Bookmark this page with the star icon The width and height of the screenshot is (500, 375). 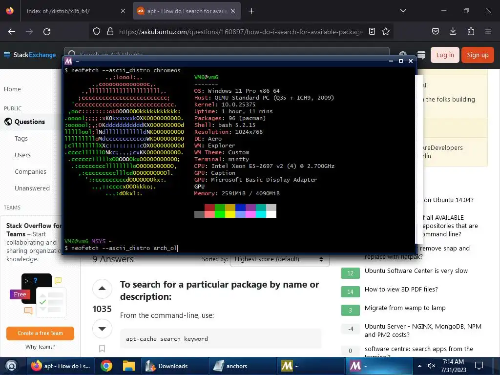pos(386,31)
